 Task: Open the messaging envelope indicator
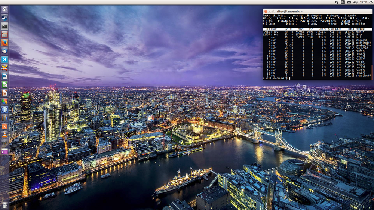pos(349,2)
